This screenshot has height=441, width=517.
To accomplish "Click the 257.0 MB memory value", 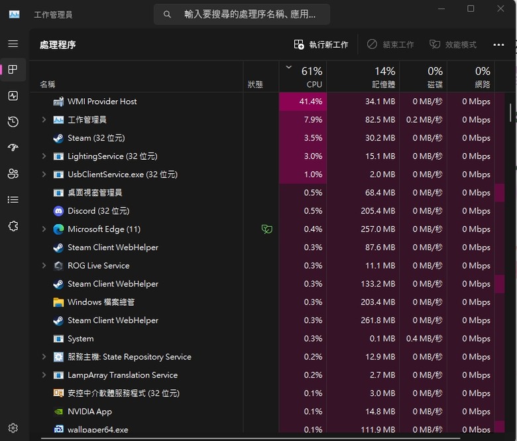I will click(378, 229).
